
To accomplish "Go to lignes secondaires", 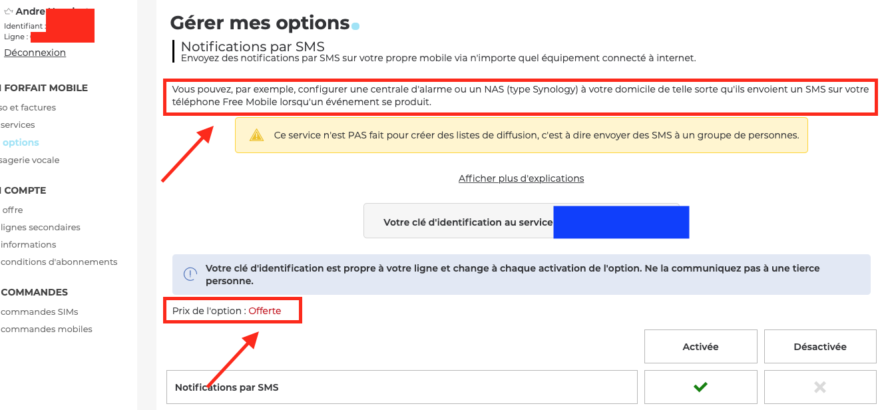I will (41, 227).
